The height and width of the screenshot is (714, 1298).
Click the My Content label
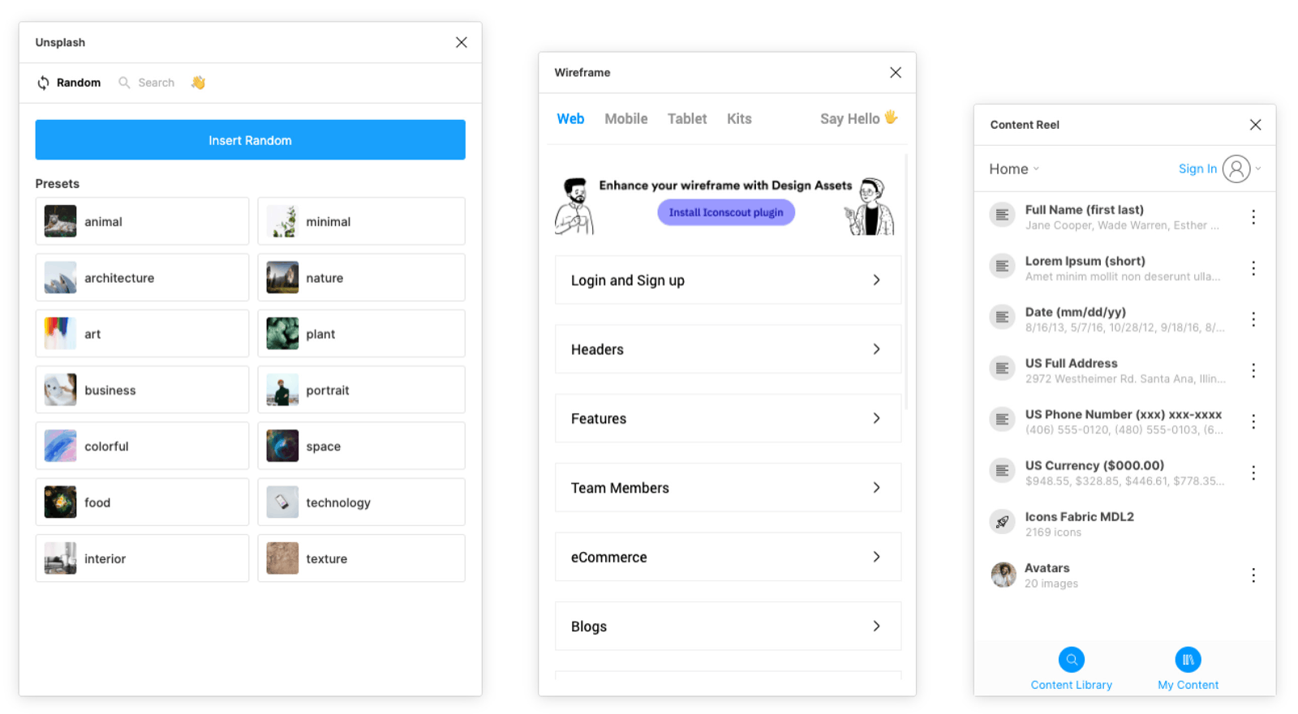point(1188,686)
